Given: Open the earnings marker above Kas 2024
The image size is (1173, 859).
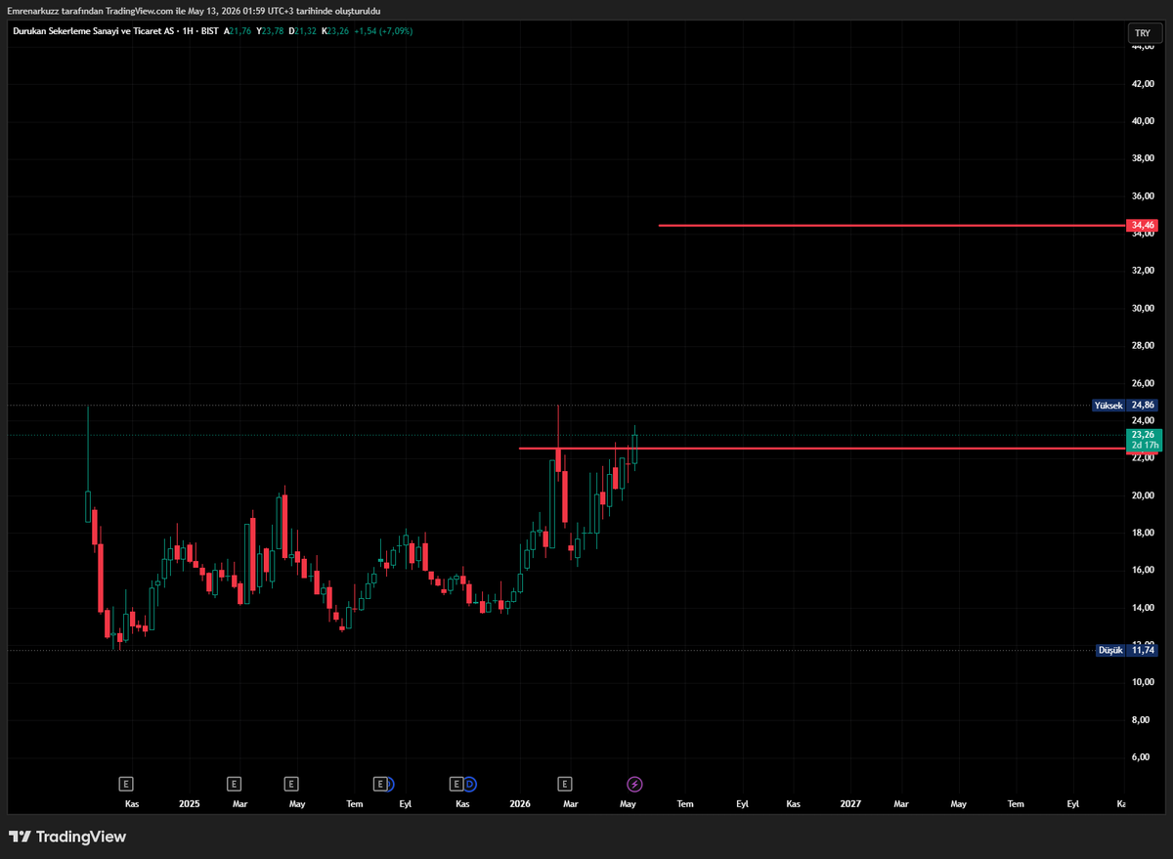Looking at the screenshot, I should [125, 783].
